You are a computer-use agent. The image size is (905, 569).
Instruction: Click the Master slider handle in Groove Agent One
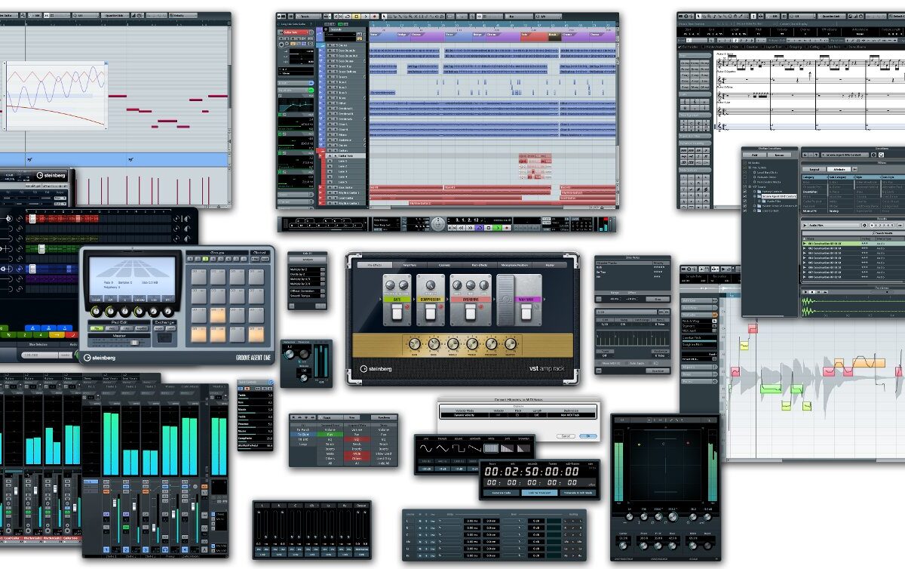[134, 343]
